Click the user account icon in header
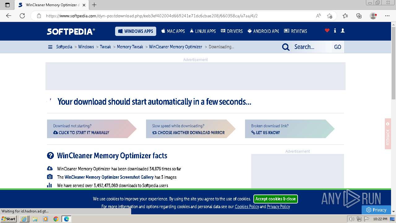Image resolution: width=396 pixels, height=223 pixels. click(x=342, y=30)
